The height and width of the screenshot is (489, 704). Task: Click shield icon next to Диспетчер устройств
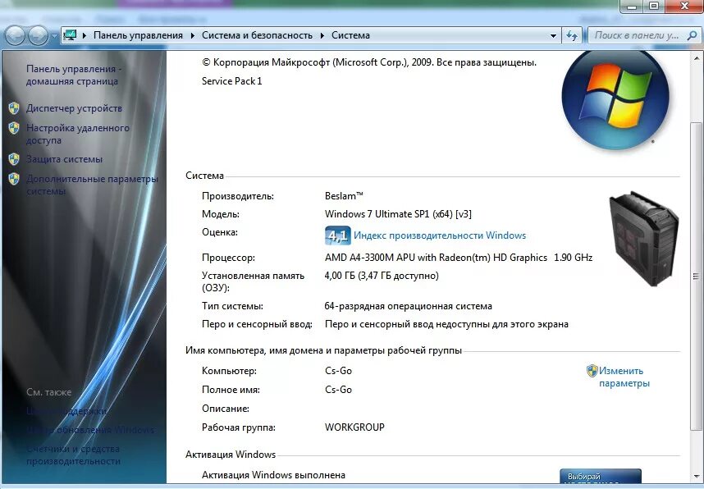pos(14,108)
